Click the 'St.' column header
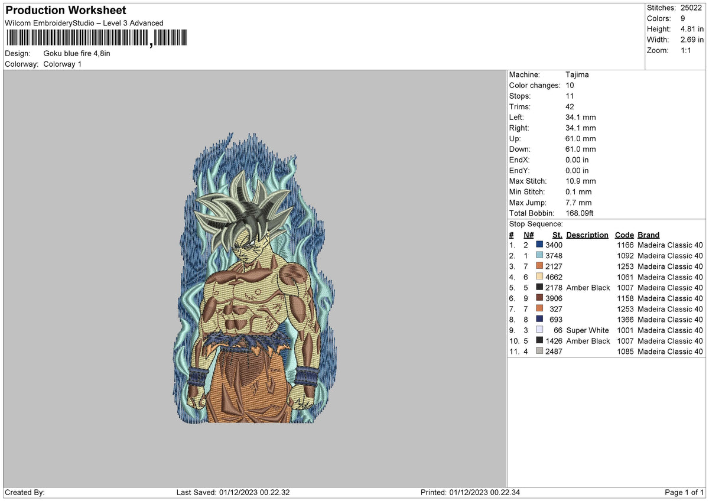Viewport: 709px width, 501px height. tap(557, 235)
